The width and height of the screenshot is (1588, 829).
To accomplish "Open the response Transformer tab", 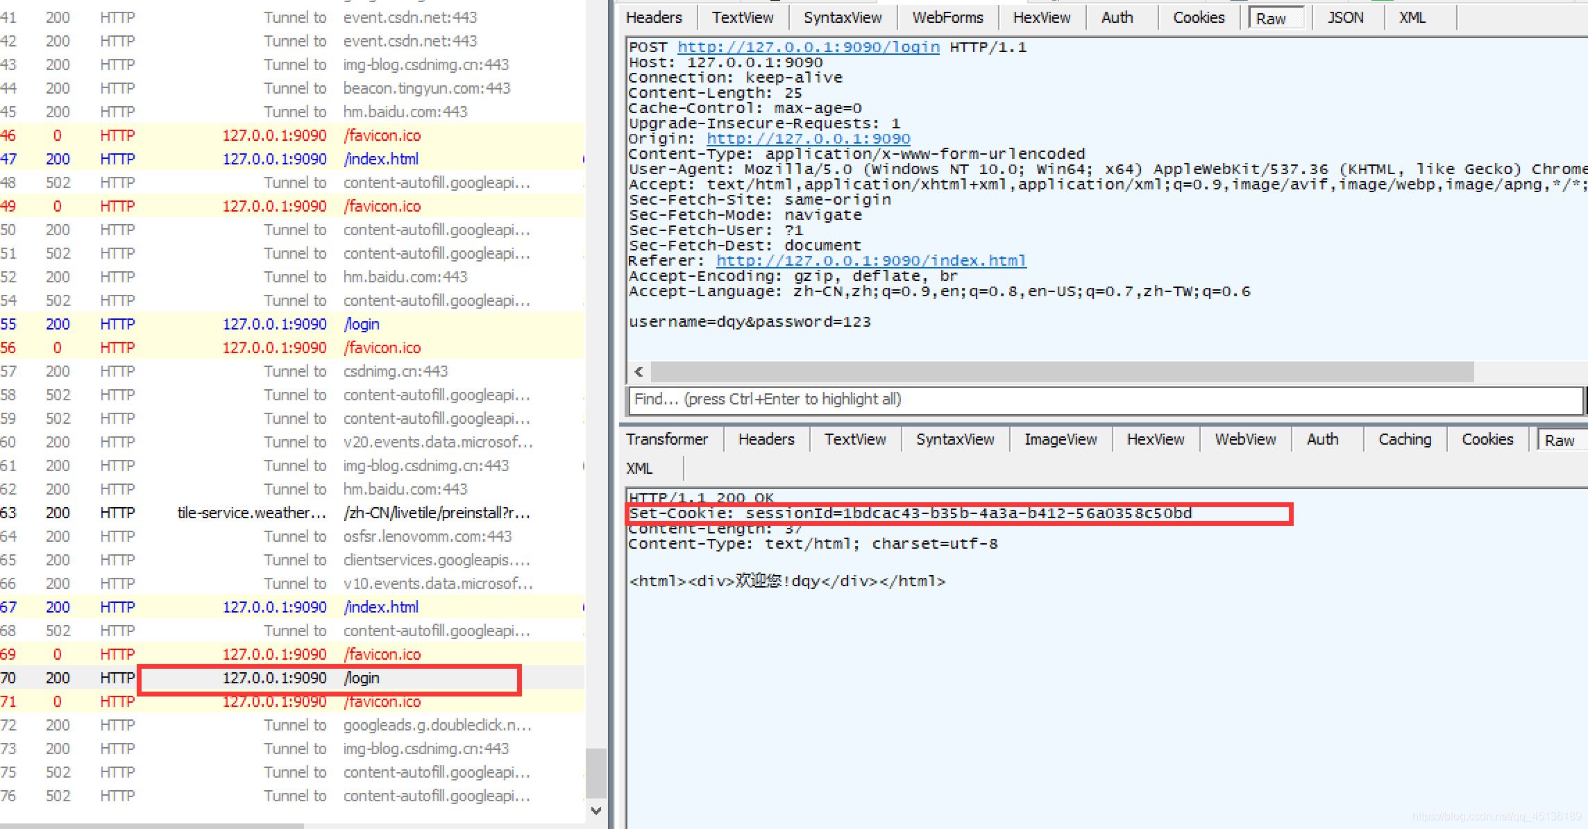I will pos(667,439).
